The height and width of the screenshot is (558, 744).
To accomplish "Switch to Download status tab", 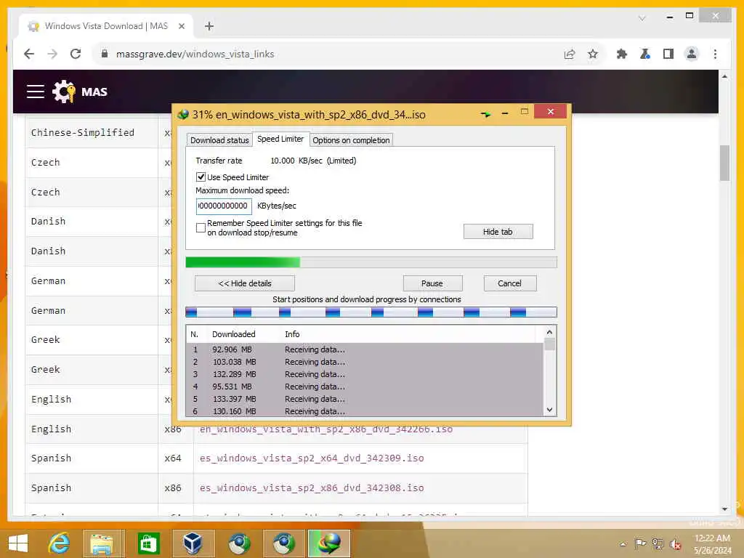I will pyautogui.click(x=219, y=140).
